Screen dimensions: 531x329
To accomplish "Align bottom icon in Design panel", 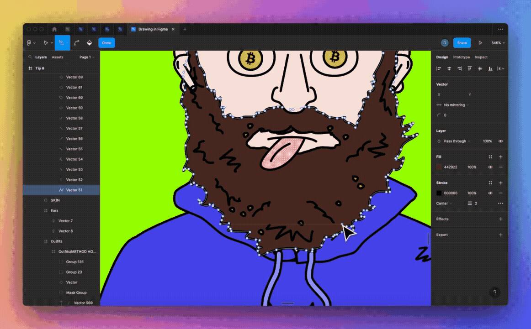I will (x=490, y=68).
